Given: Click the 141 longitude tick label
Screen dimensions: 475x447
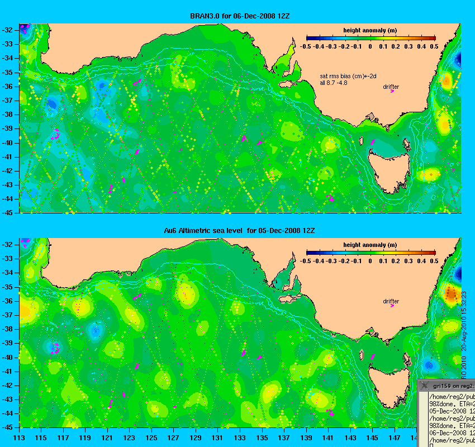Looking at the screenshot, I should point(328,438).
